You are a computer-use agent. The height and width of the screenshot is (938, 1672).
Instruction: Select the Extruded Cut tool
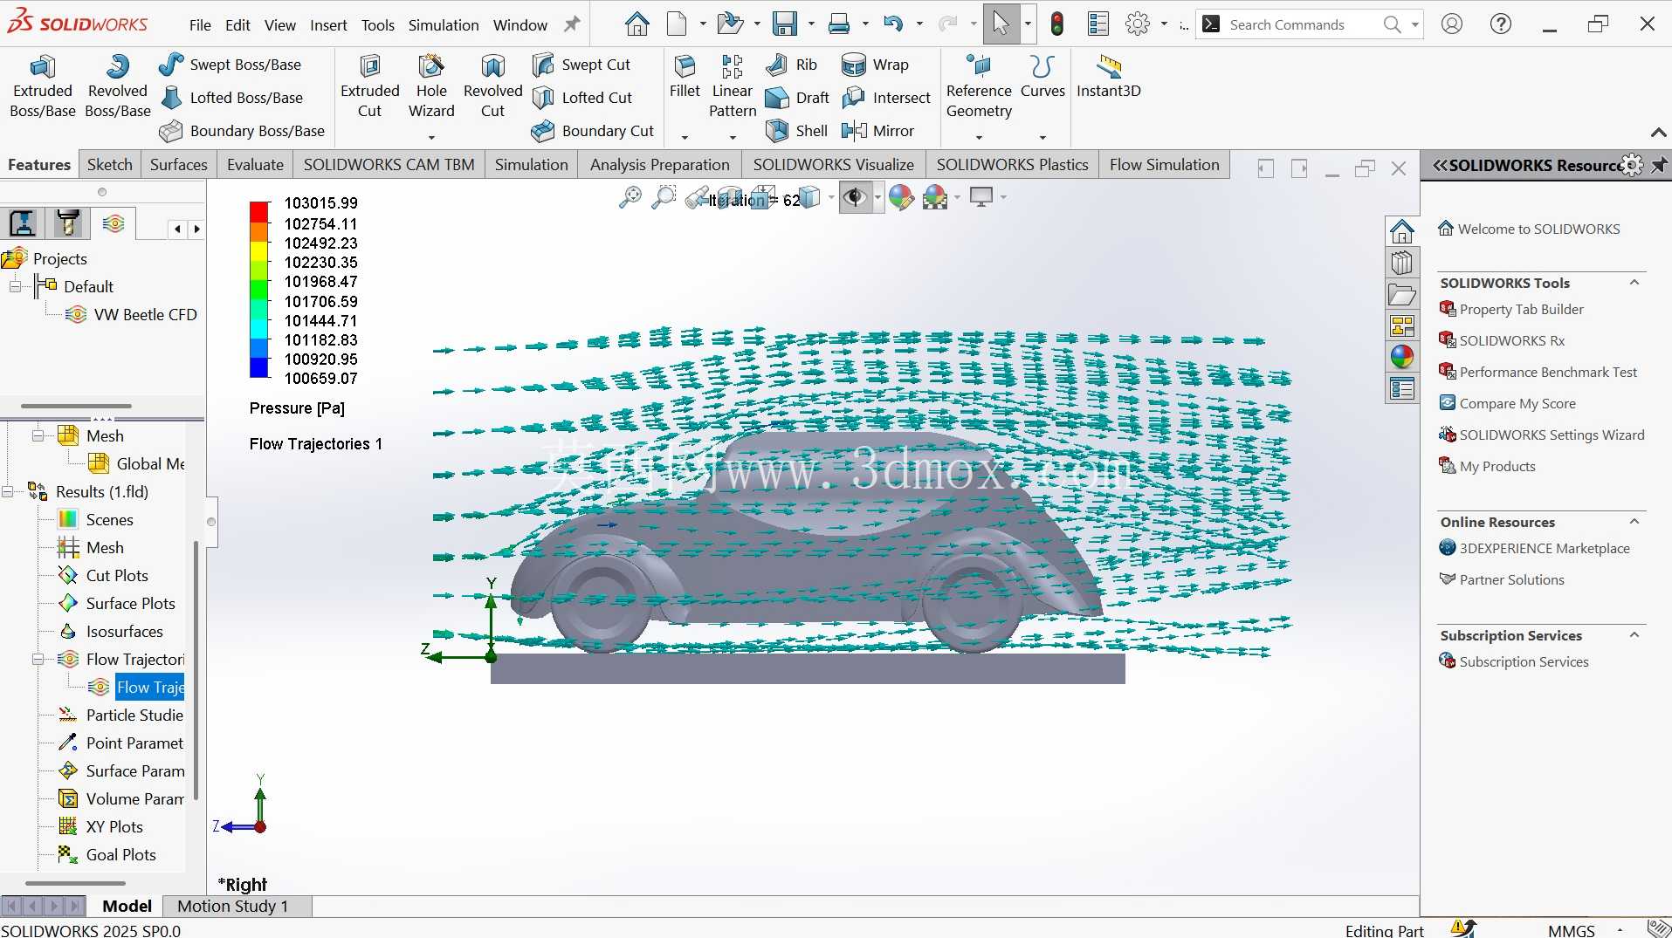[x=369, y=86]
